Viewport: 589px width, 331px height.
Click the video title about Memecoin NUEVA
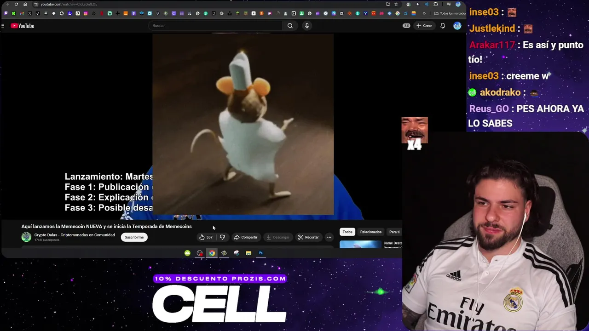point(106,226)
